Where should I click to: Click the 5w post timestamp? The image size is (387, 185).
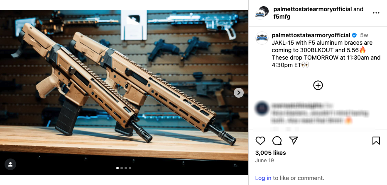pos(364,35)
